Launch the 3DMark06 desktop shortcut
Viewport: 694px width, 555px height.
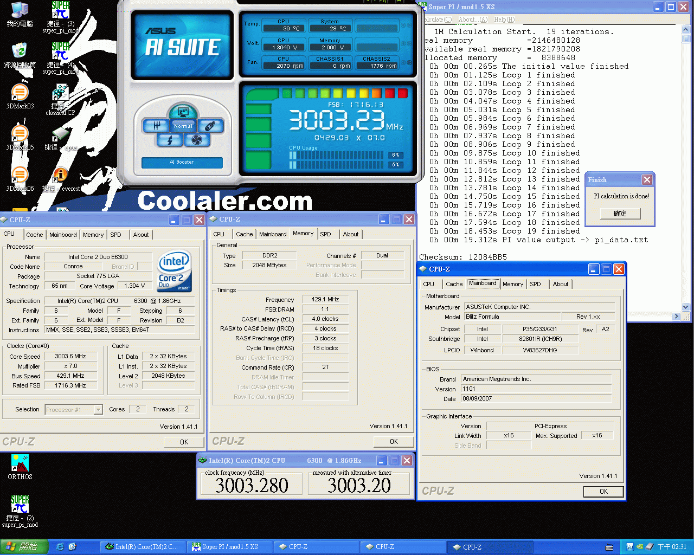tap(20, 179)
